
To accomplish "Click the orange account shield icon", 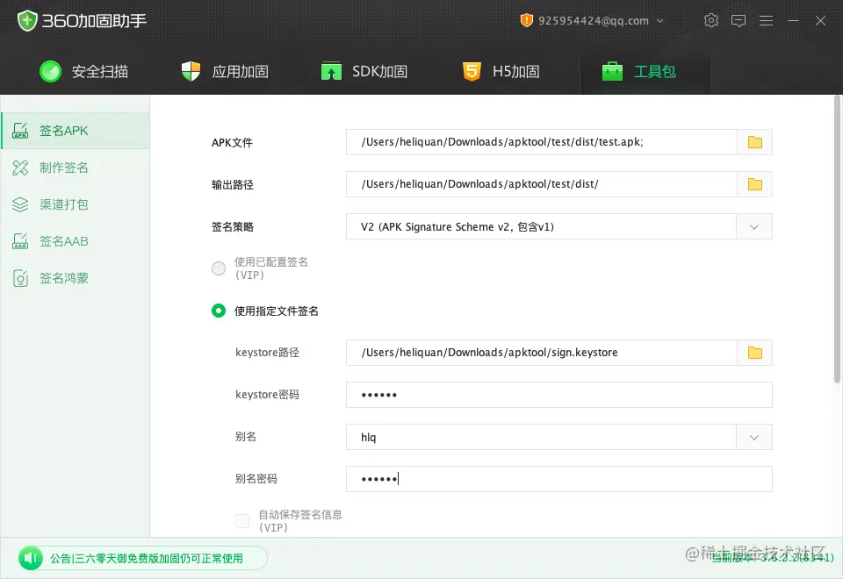I will (526, 20).
